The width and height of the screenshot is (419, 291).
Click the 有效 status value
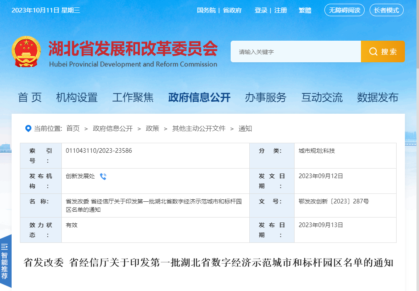coord(72,225)
